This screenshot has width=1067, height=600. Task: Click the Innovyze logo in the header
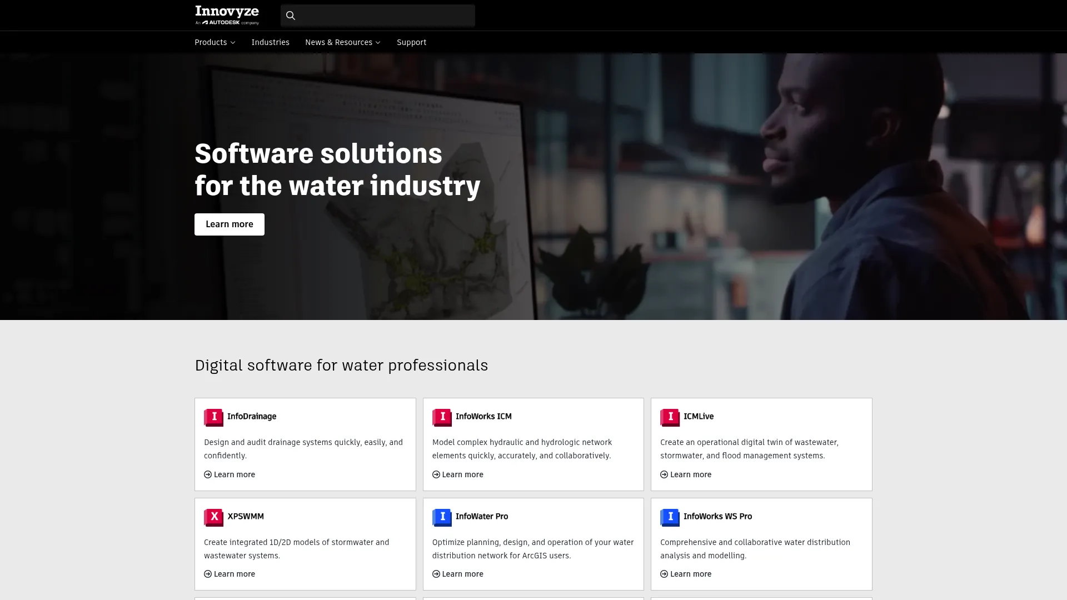coord(227,15)
